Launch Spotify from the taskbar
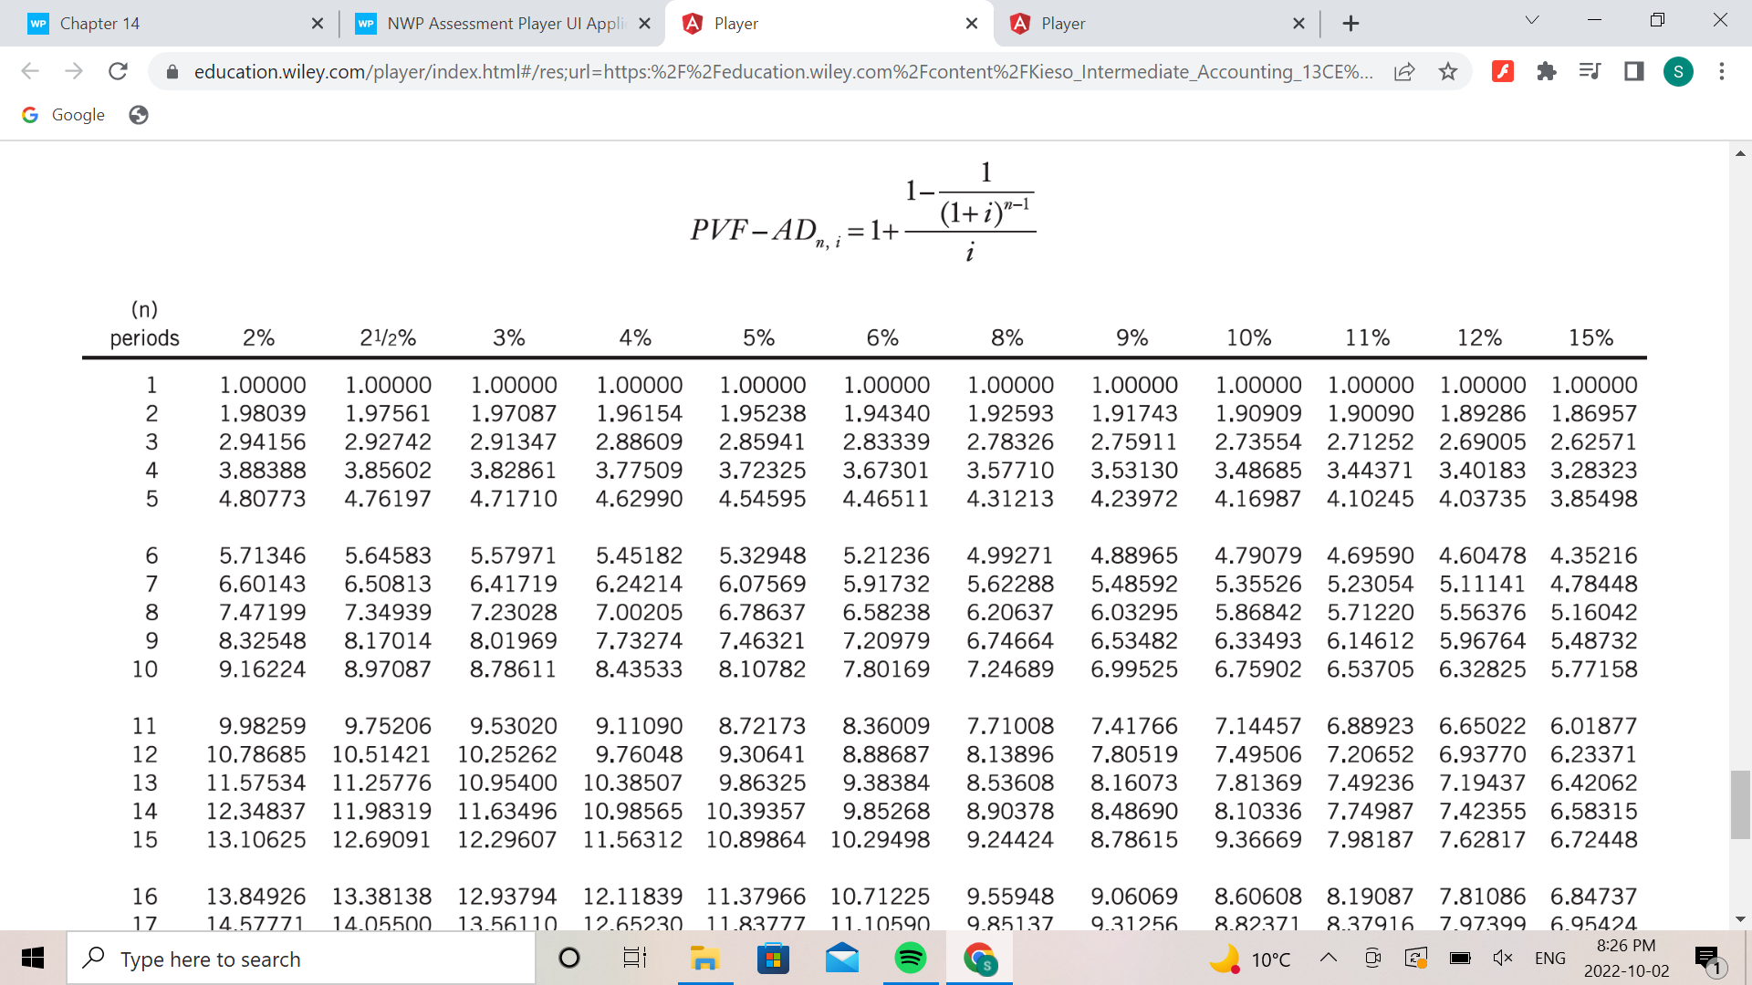Image resolution: width=1752 pixels, height=985 pixels. 910,958
